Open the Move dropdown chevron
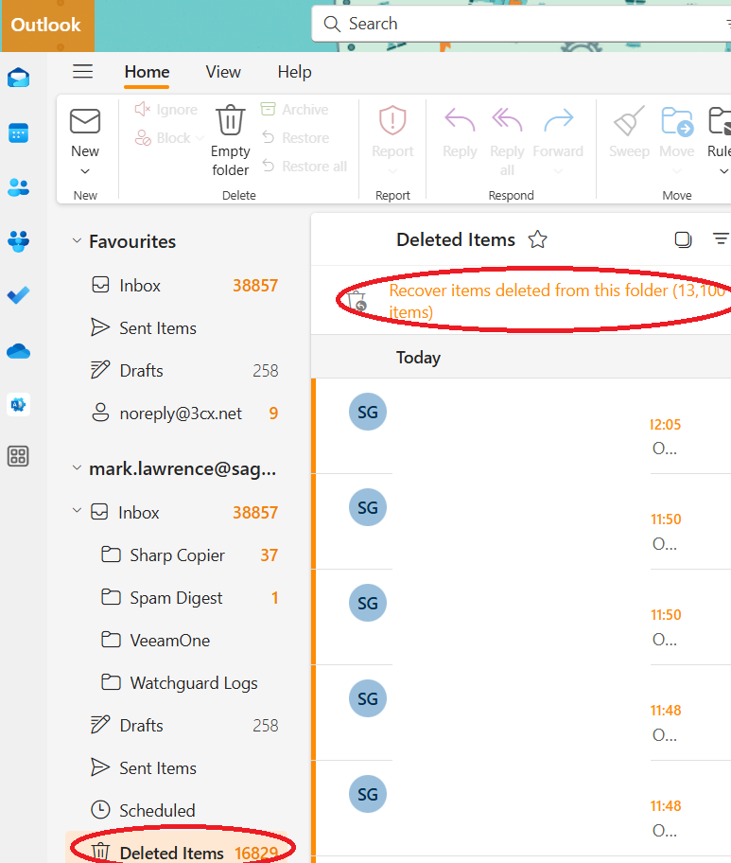The height and width of the screenshot is (863, 731). coord(677,171)
